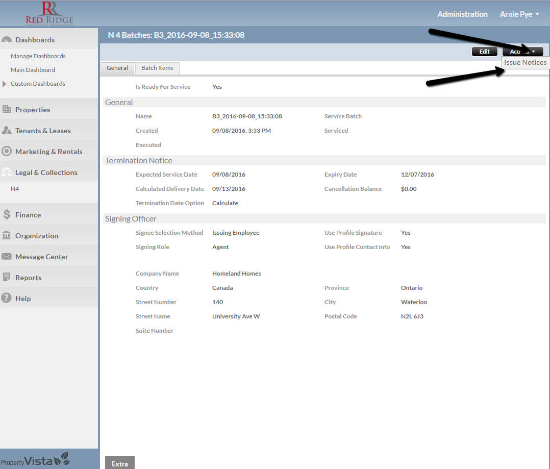550x469 pixels.
Task: Click the Message Center envelope icon
Action: tap(7, 257)
